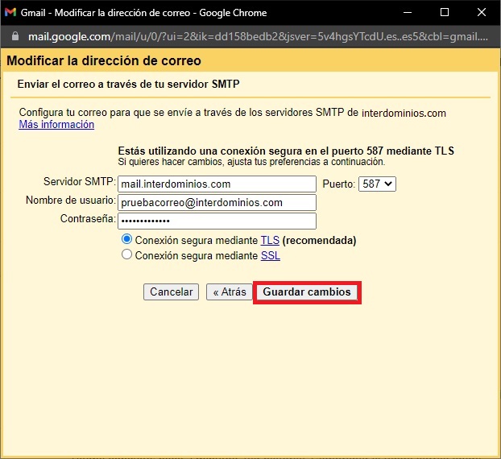This screenshot has width=501, height=459.
Task: Click the Cancelar button
Action: 171,292
